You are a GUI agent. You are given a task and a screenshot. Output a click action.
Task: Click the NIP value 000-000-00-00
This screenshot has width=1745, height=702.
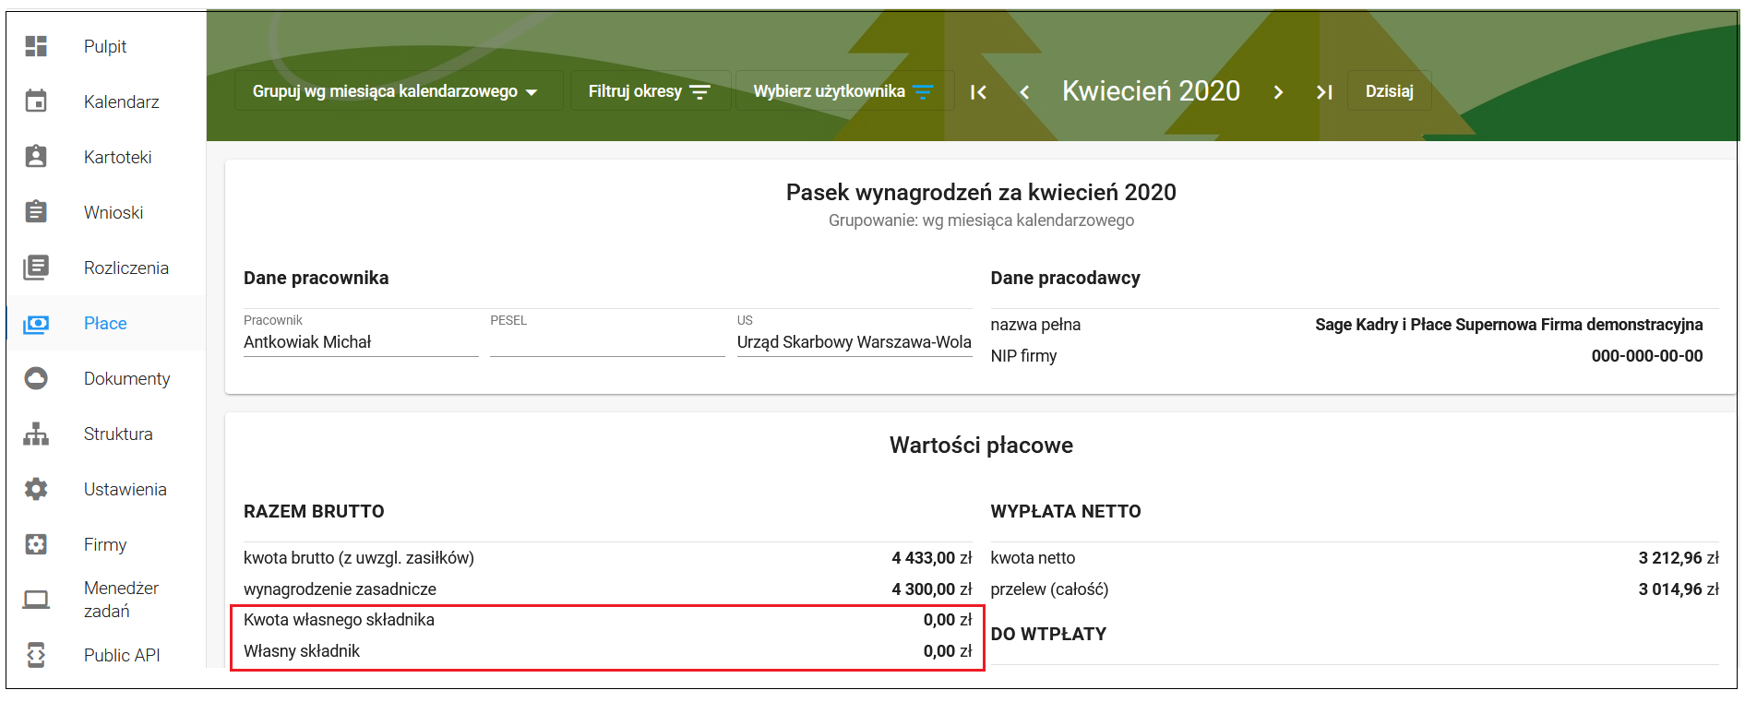pos(1647,356)
